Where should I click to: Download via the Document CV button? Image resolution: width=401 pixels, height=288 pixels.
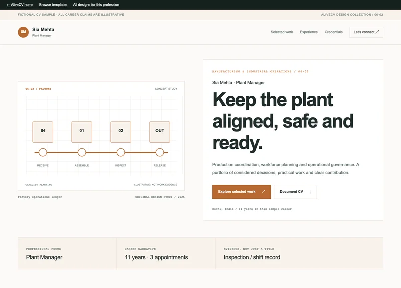point(295,192)
